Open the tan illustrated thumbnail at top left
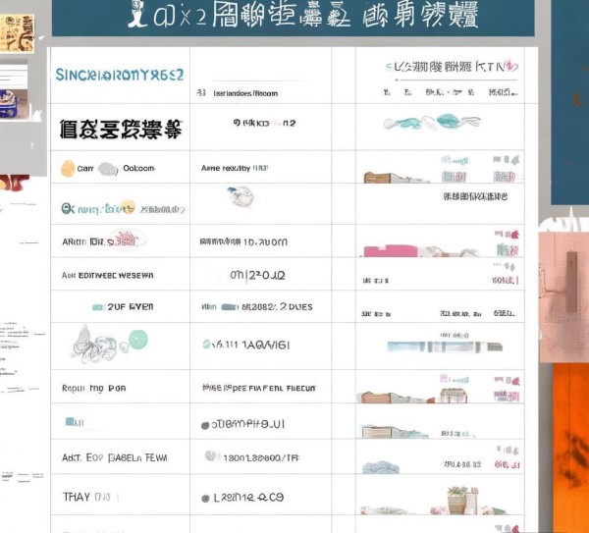 click(x=17, y=33)
